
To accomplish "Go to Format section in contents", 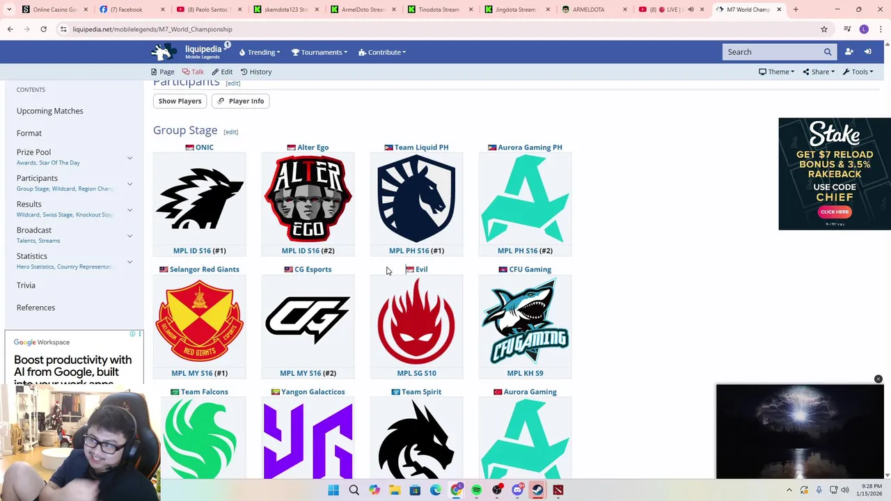I will 29,133.
